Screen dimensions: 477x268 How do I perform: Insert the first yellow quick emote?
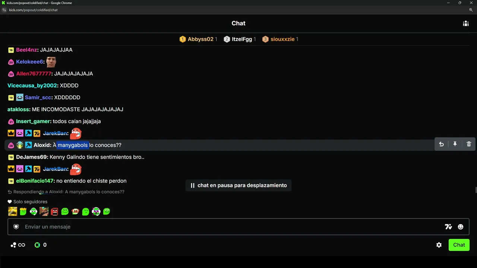pyautogui.click(x=13, y=211)
